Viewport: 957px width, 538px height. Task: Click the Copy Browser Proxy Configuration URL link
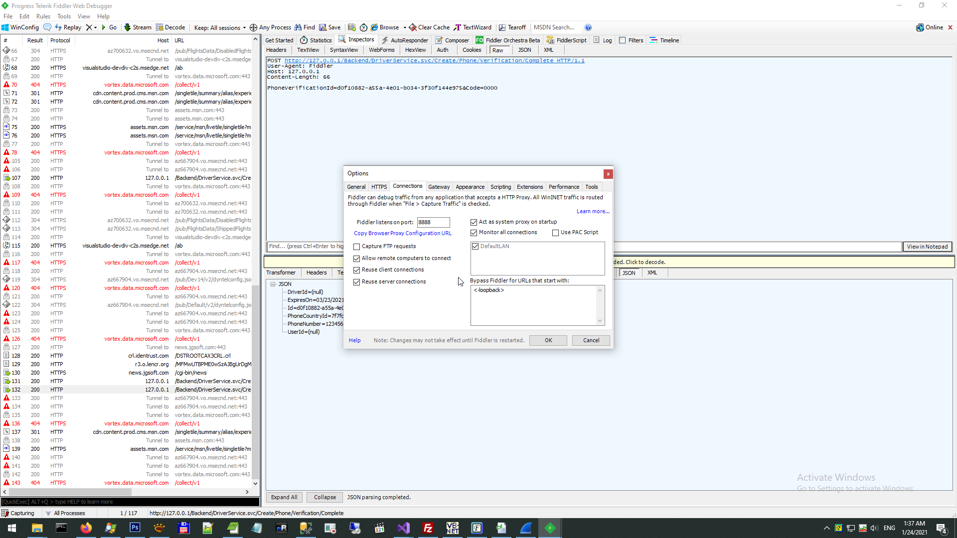403,233
